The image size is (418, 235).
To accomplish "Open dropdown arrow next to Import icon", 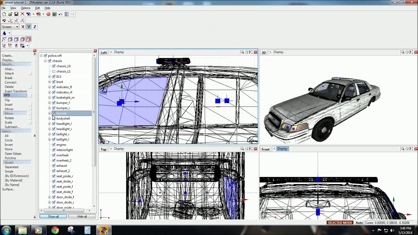I will pos(33,14).
